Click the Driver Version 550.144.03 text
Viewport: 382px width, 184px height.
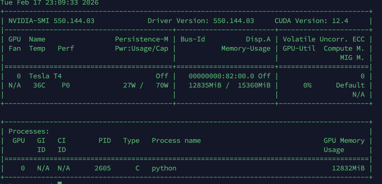coord(201,21)
